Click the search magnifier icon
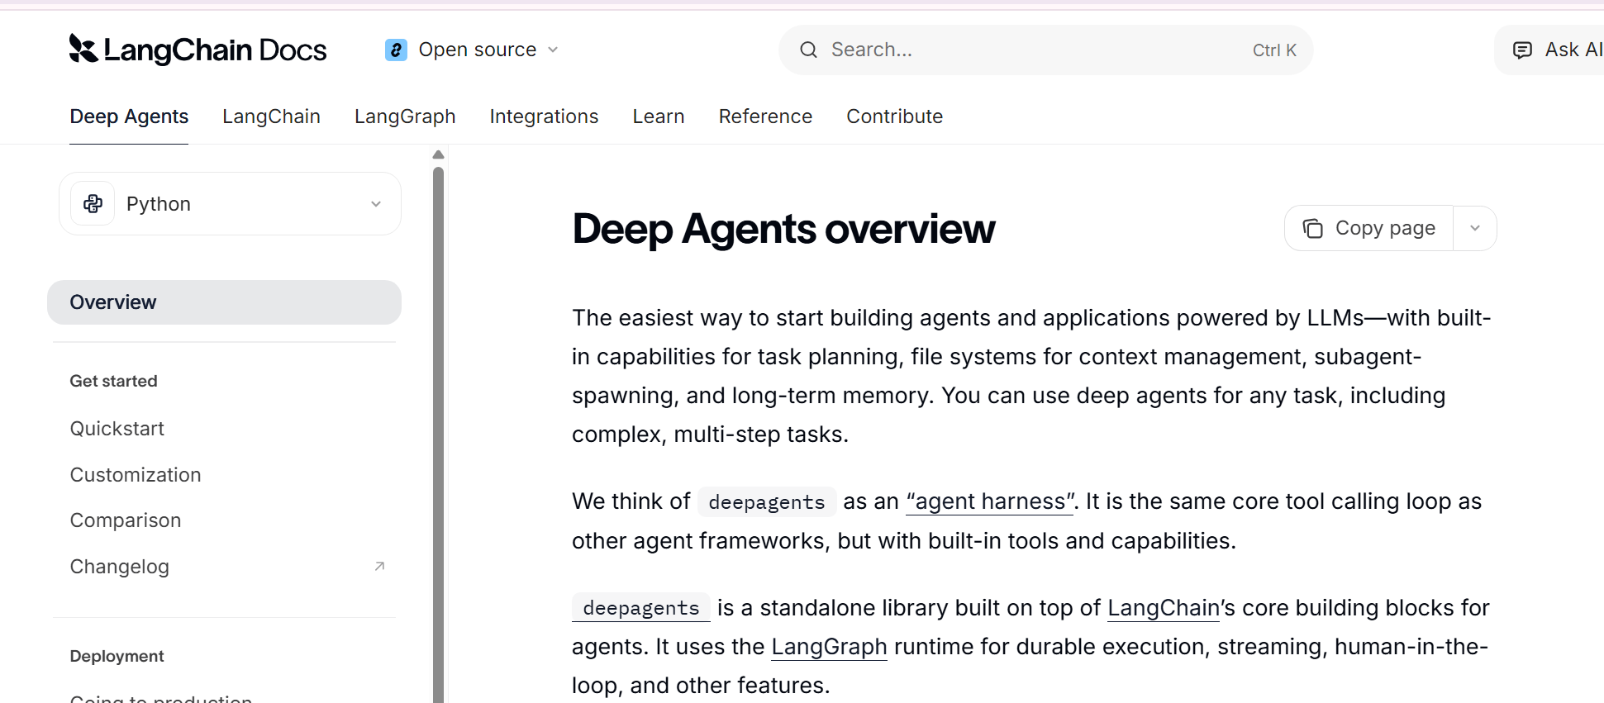Image resolution: width=1604 pixels, height=703 pixels. (x=808, y=50)
